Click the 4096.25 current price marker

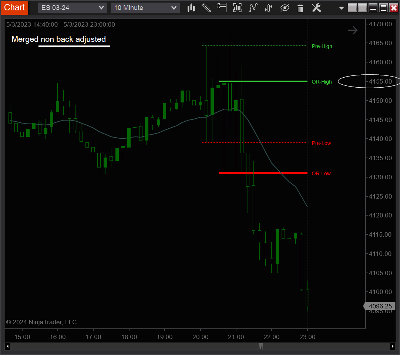379,306
